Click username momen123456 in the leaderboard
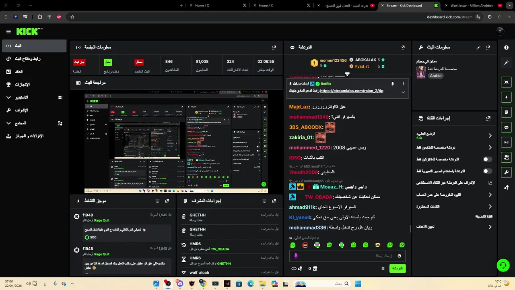 pos(333,60)
